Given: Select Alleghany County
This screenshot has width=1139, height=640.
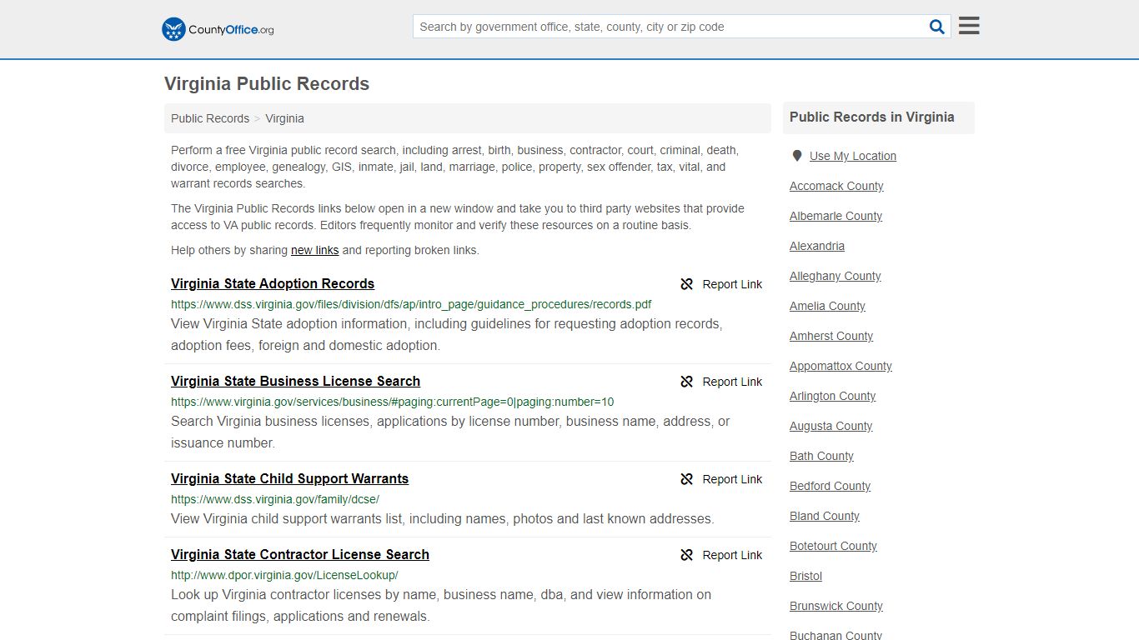Looking at the screenshot, I should [835, 276].
